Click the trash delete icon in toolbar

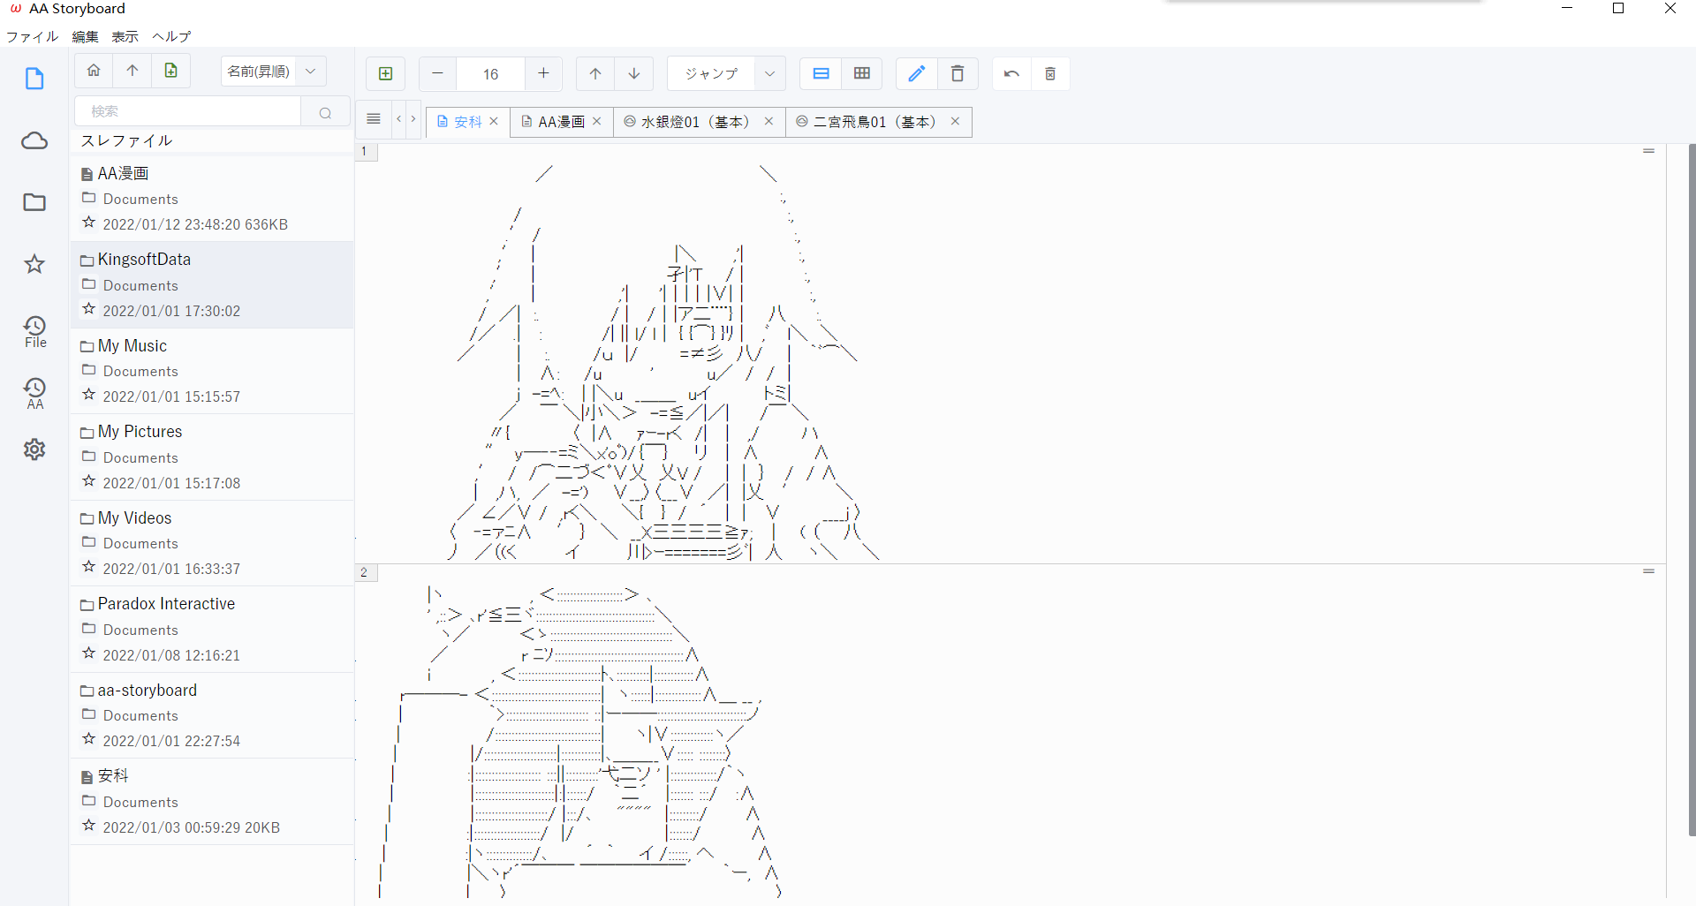coord(957,73)
